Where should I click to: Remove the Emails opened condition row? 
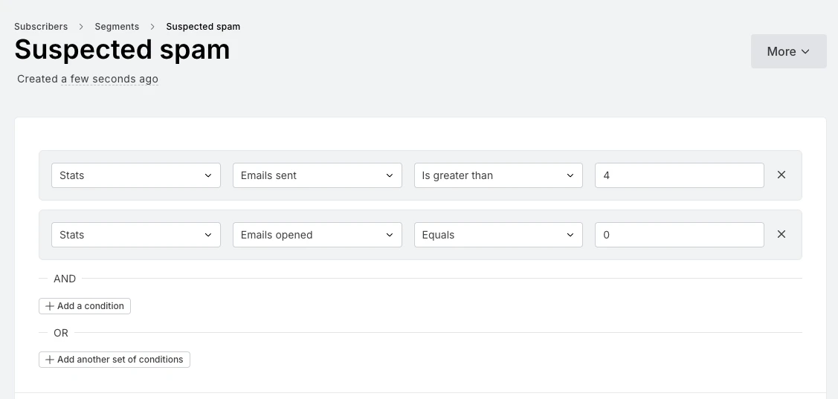point(781,235)
